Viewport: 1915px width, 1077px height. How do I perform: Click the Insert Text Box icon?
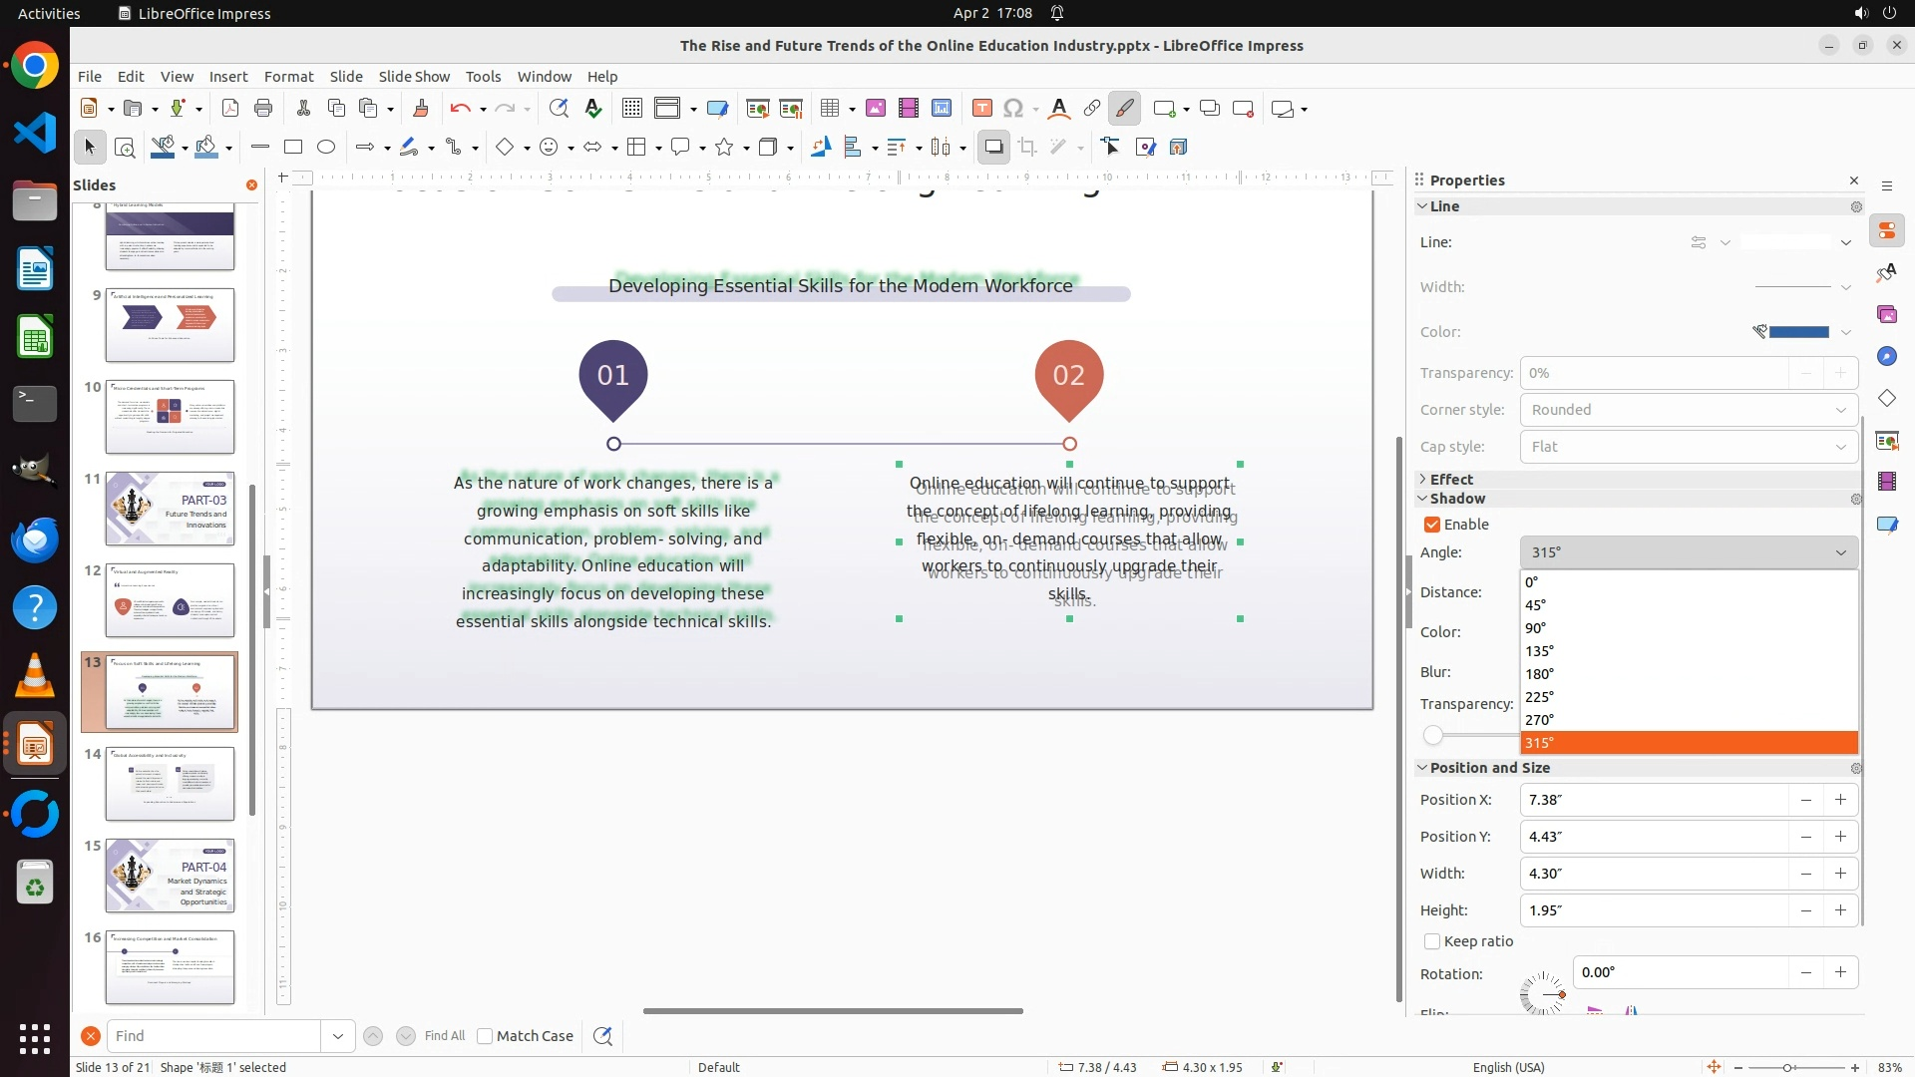981,109
